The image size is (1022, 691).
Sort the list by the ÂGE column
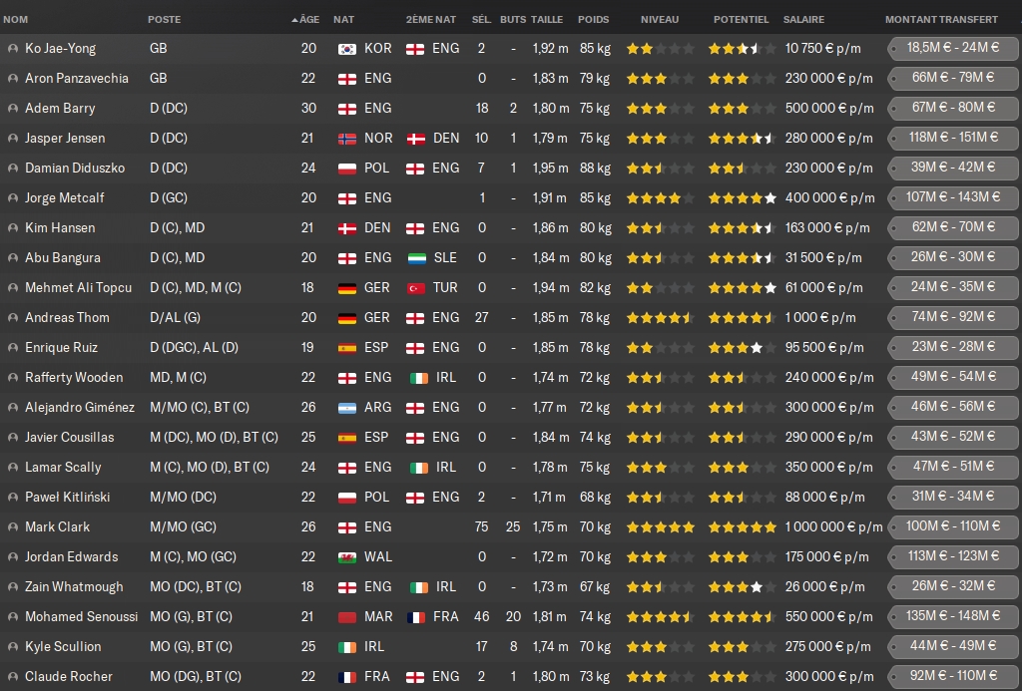tap(308, 19)
